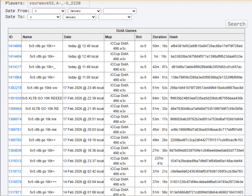Click the Hash column header
The image size is (252, 196).
pos(206,37)
